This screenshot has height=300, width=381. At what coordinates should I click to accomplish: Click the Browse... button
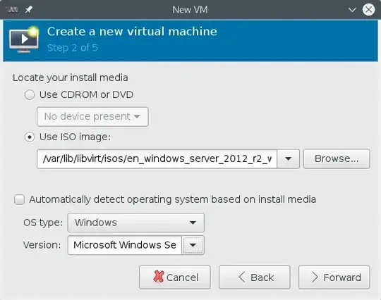337,159
